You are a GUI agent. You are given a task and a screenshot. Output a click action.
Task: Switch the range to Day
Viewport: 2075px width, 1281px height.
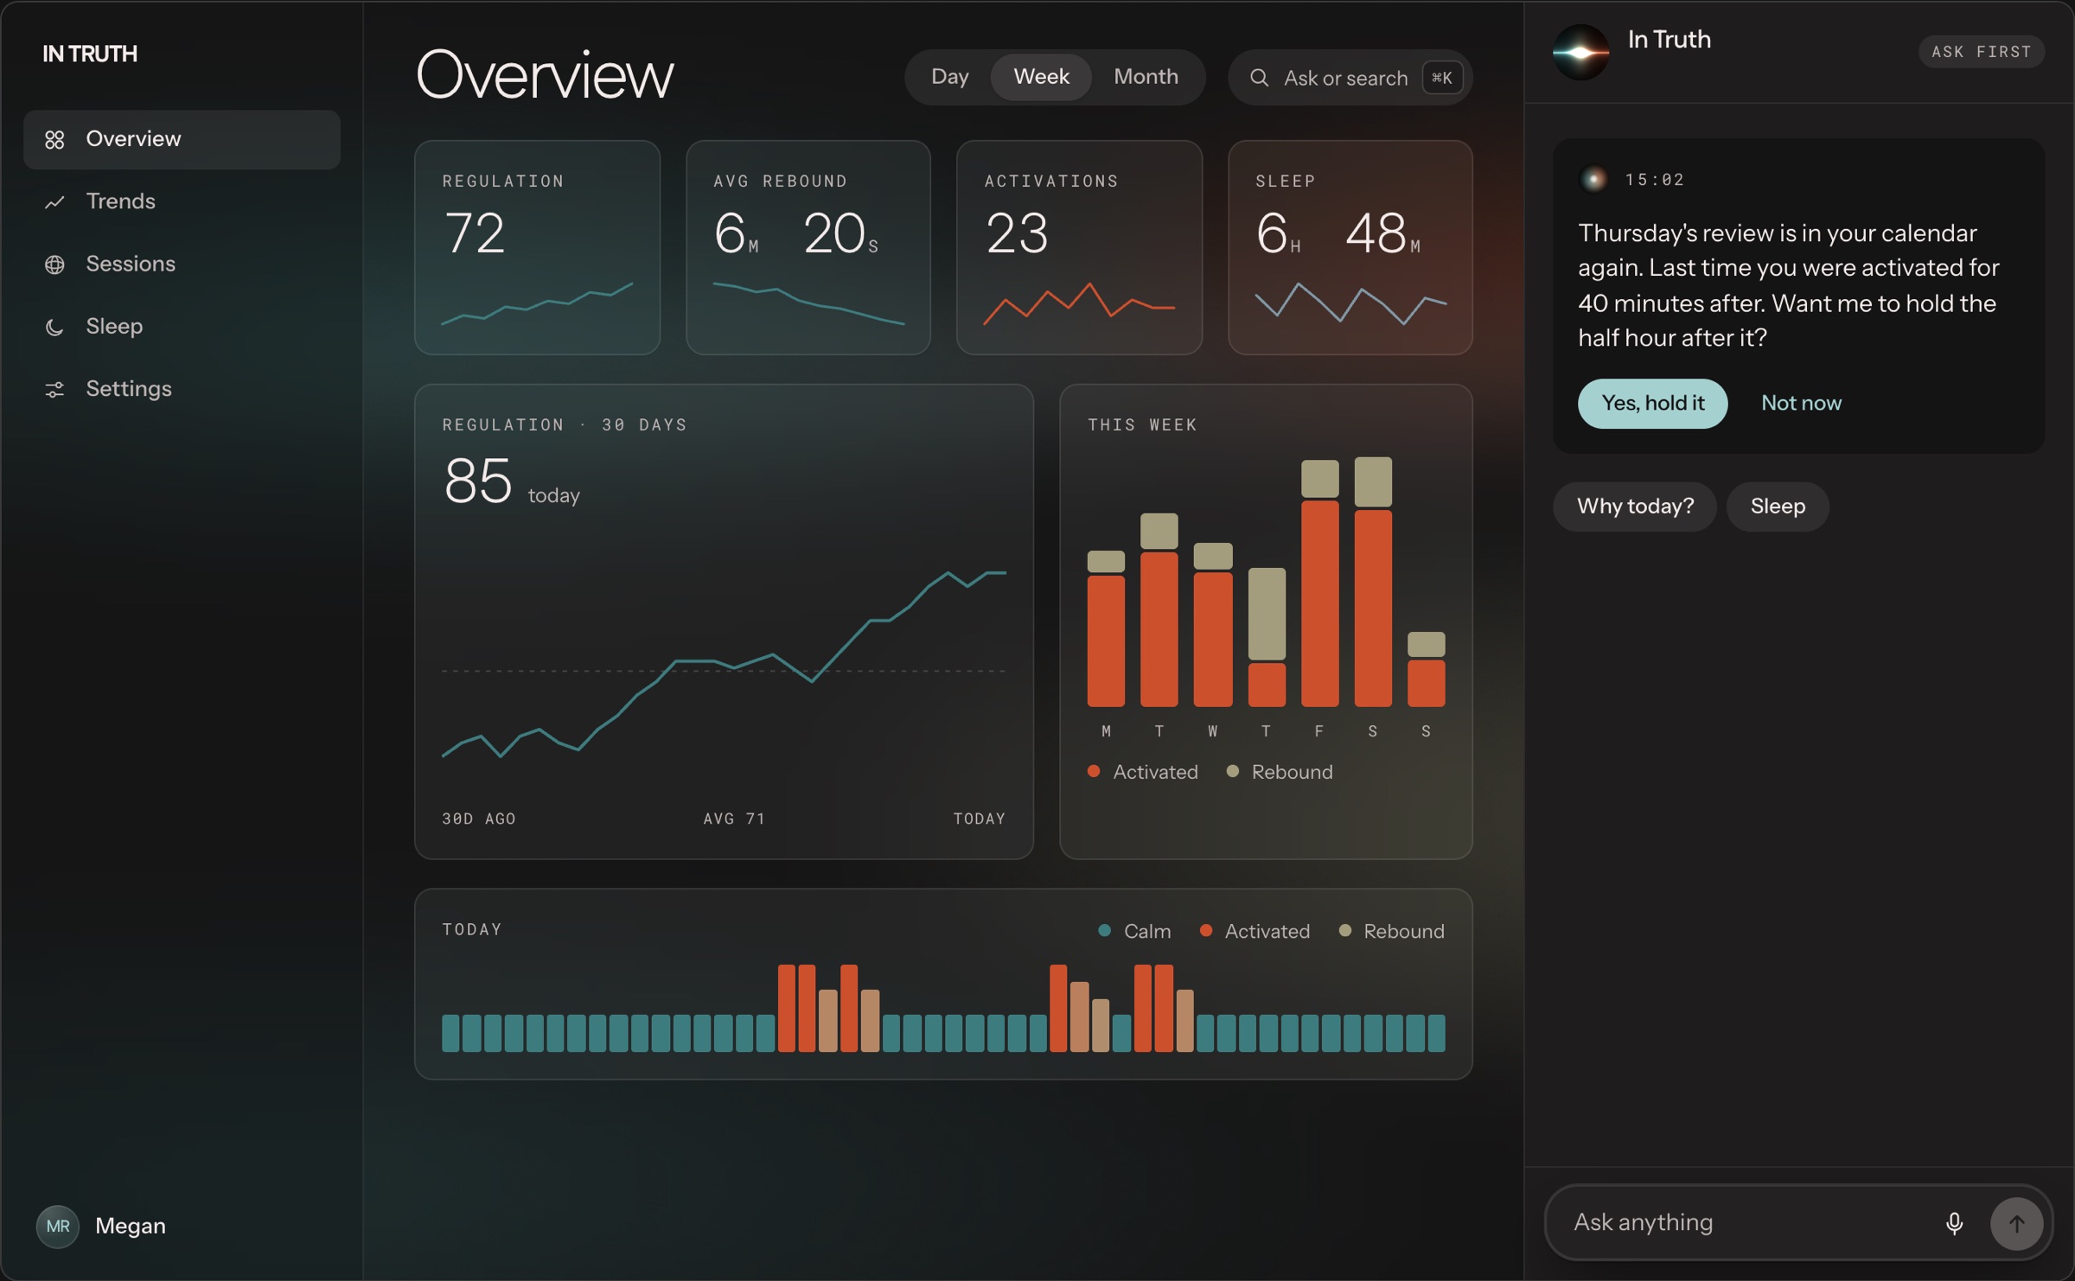(x=949, y=77)
